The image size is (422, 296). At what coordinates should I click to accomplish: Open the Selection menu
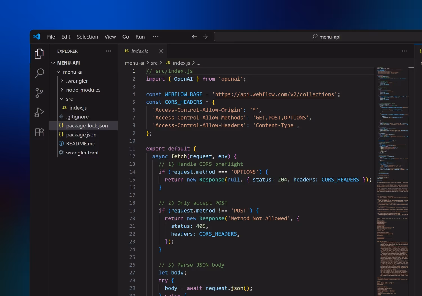[87, 37]
